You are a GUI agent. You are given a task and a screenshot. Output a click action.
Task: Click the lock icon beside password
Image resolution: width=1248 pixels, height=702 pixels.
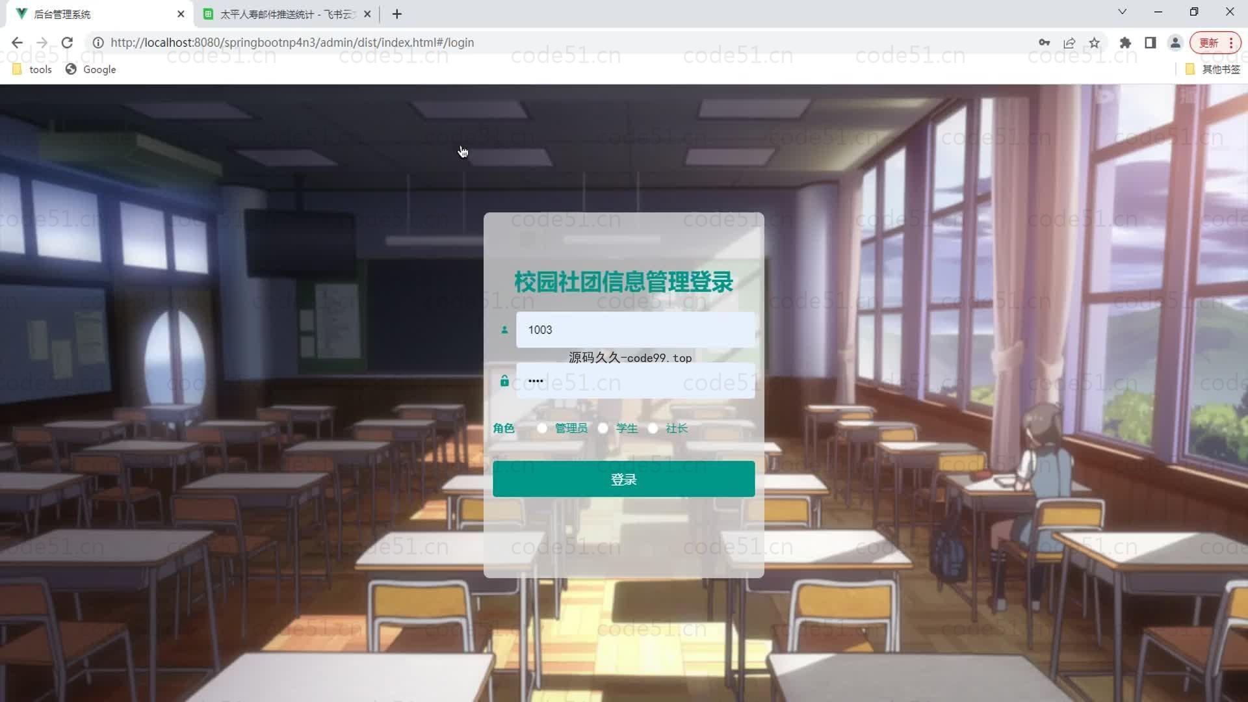[x=504, y=380]
